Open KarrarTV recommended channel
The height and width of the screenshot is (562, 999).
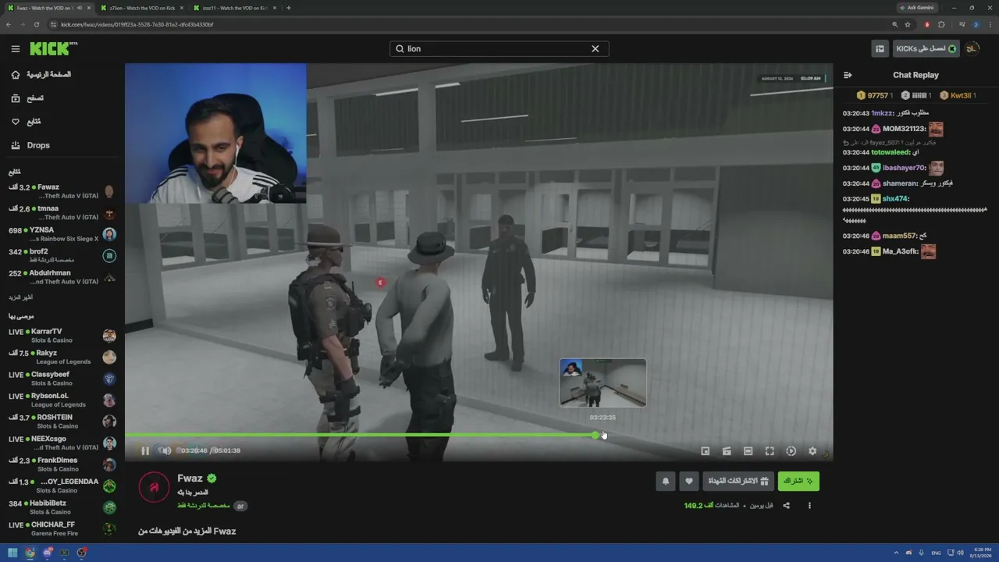(x=62, y=336)
